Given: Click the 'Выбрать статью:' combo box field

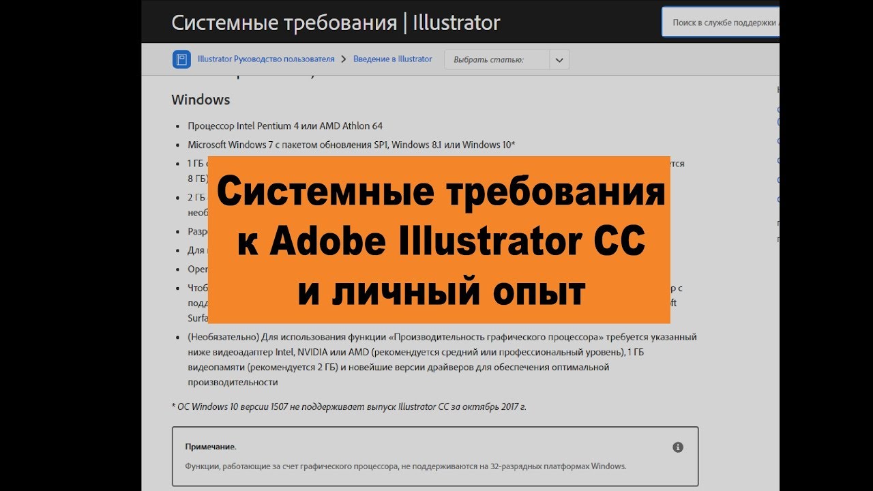Looking at the screenshot, I should [507, 59].
